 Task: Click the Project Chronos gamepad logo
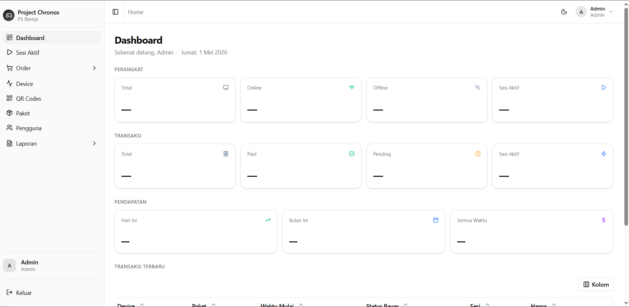[9, 15]
